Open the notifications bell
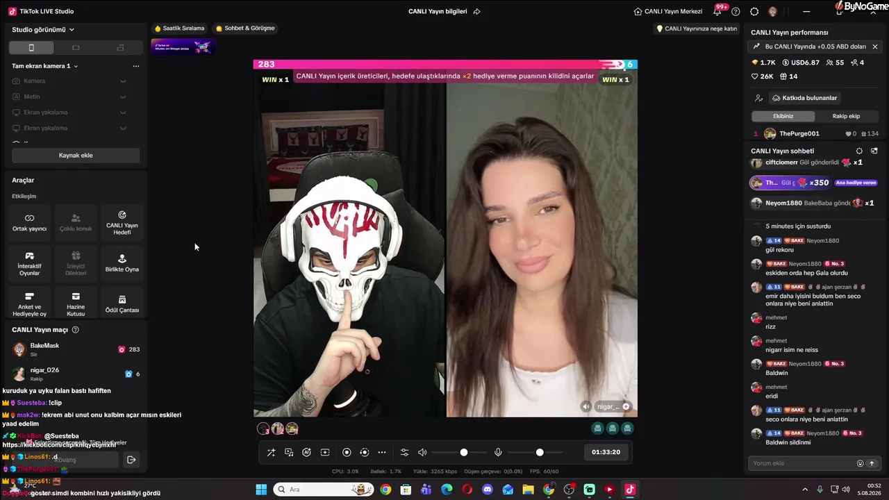 [x=717, y=11]
